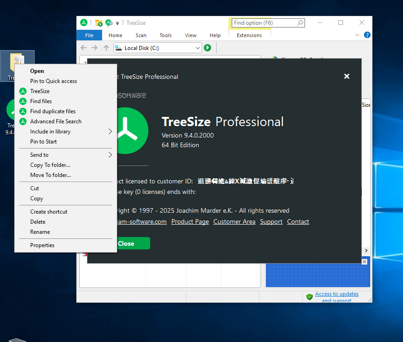Image resolution: width=403 pixels, height=342 pixels.
Task: Open the jam-software.com link
Action: click(142, 221)
